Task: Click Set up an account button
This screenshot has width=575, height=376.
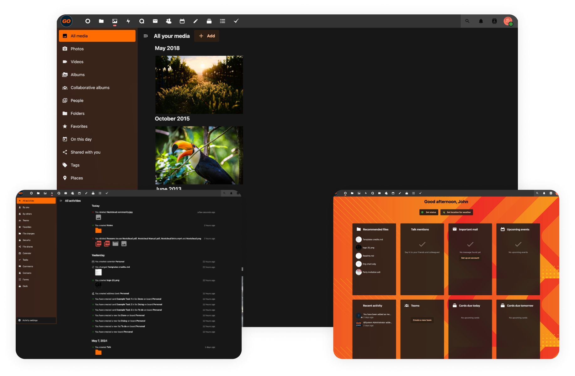Action: 470,258
